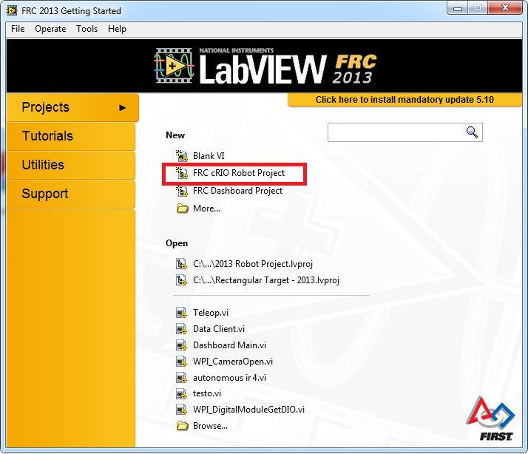This screenshot has width=528, height=454.
Task: Click the WPI_DigitalModuleGetDIO.vi file icon
Action: (181, 410)
